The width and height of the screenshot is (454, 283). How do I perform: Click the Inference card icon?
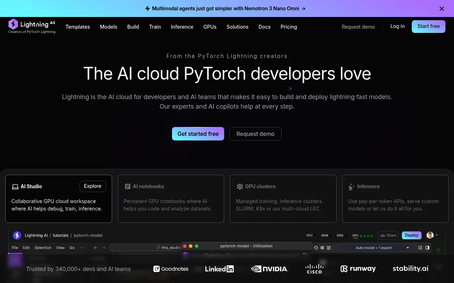point(351,186)
